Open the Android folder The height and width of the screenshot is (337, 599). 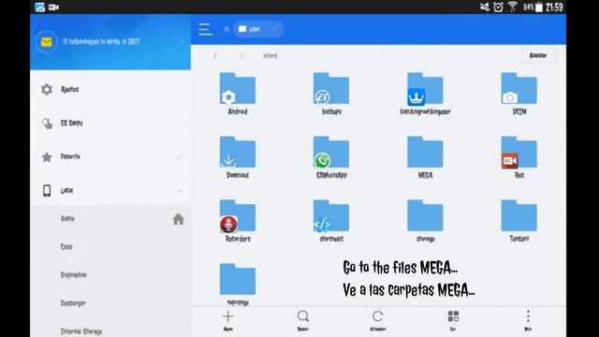[238, 94]
